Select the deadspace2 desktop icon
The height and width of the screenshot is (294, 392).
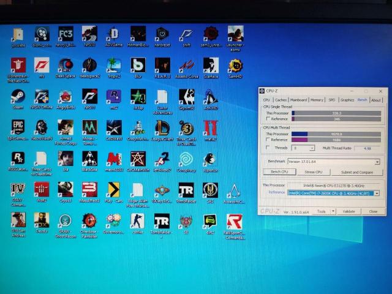click(x=89, y=68)
